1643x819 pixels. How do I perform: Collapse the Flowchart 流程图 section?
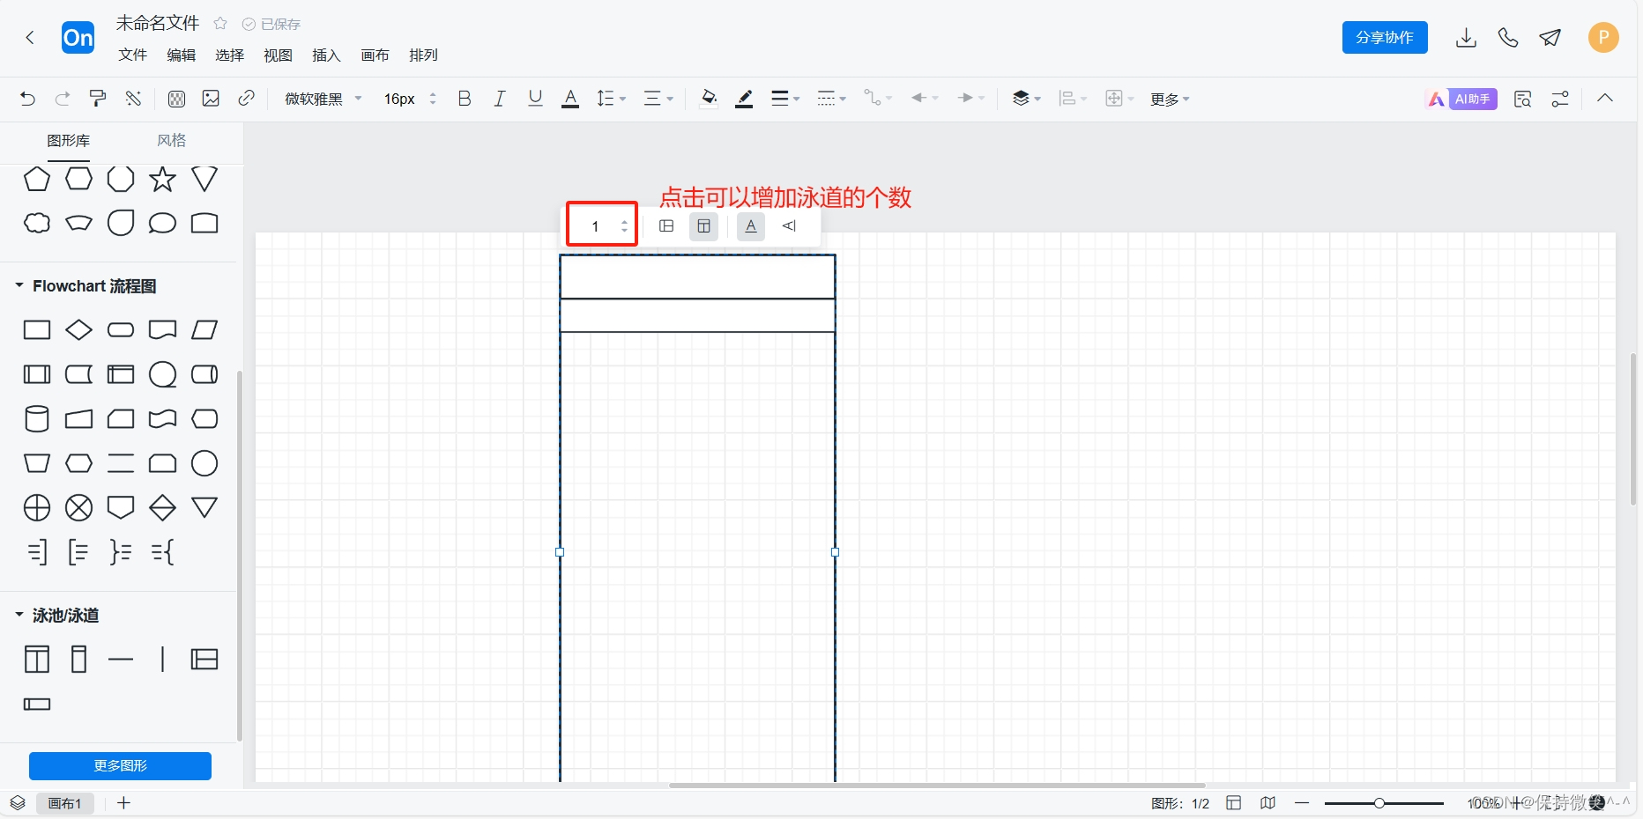19,285
